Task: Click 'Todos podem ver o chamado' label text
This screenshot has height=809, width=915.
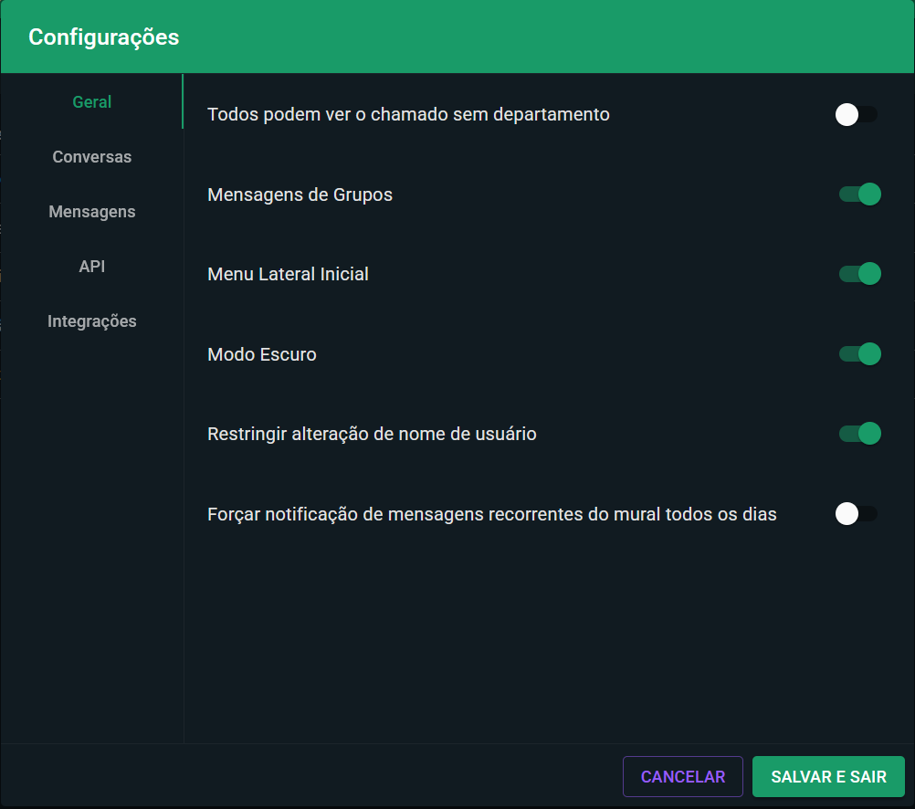Action: pyautogui.click(x=408, y=114)
